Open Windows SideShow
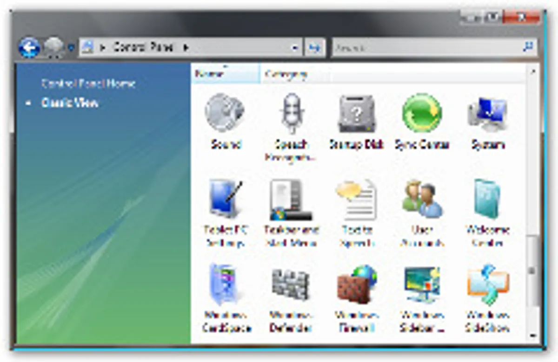The image size is (558, 362). 487,298
